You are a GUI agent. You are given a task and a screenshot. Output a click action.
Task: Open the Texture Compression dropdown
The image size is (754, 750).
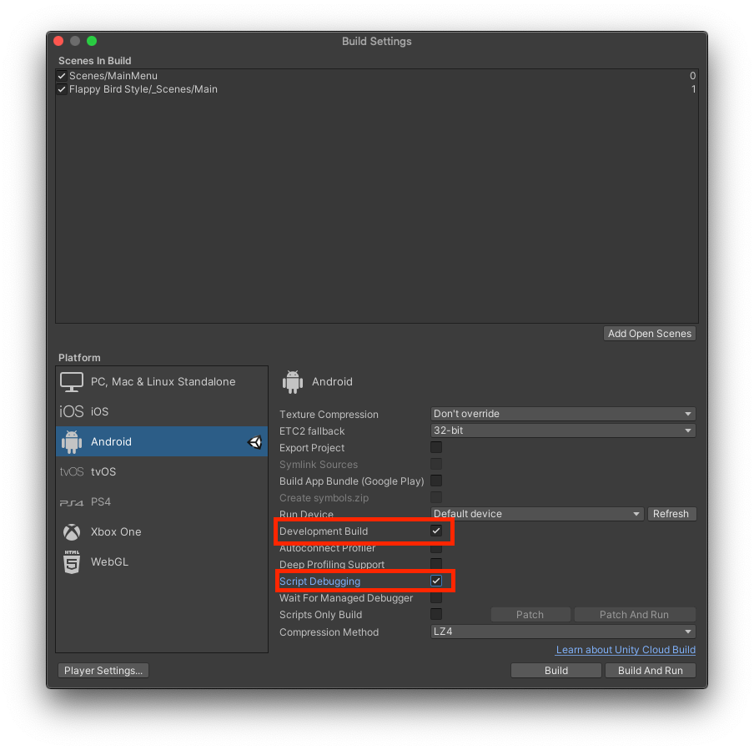coord(562,413)
